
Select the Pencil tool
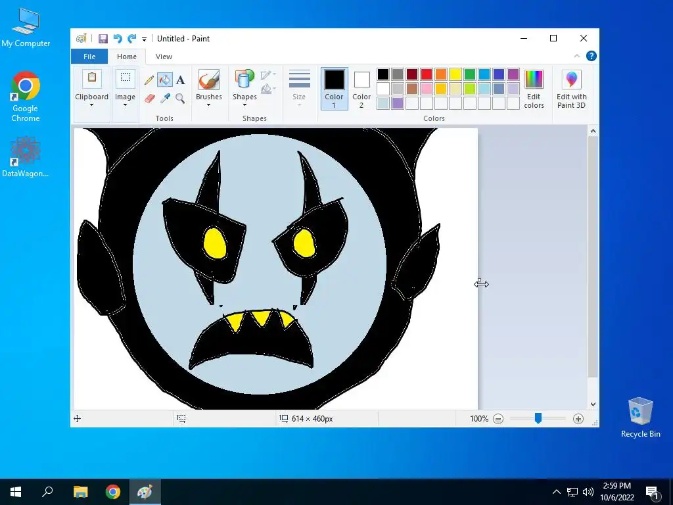point(149,80)
